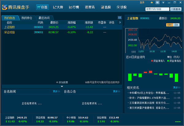Screen dimensions: 184x126
Task: Sort by 市盈率 column header
Action: (x=102, y=22)
